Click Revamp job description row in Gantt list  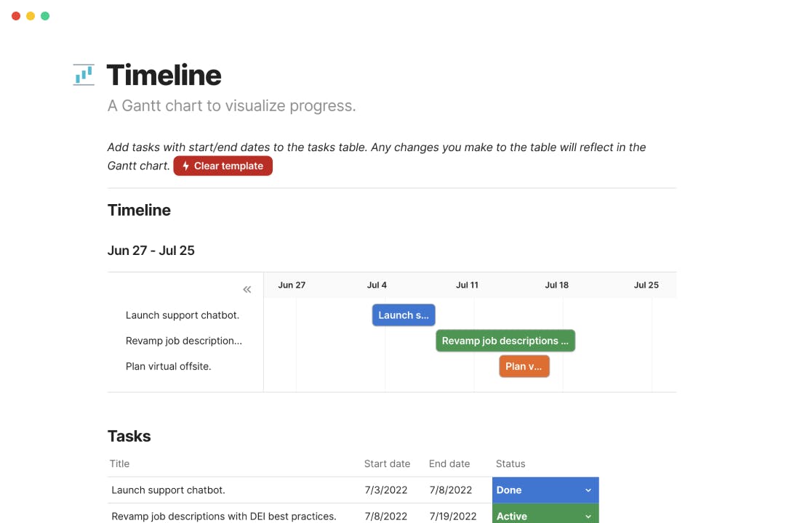click(184, 341)
